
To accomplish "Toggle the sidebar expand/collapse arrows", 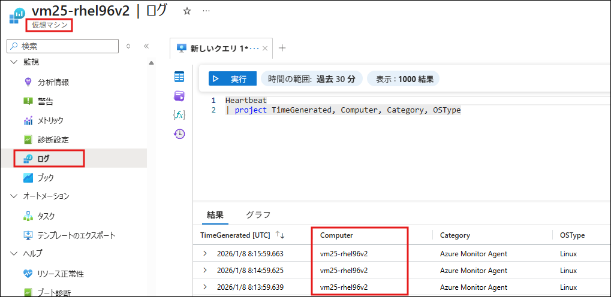I will coord(128,46).
